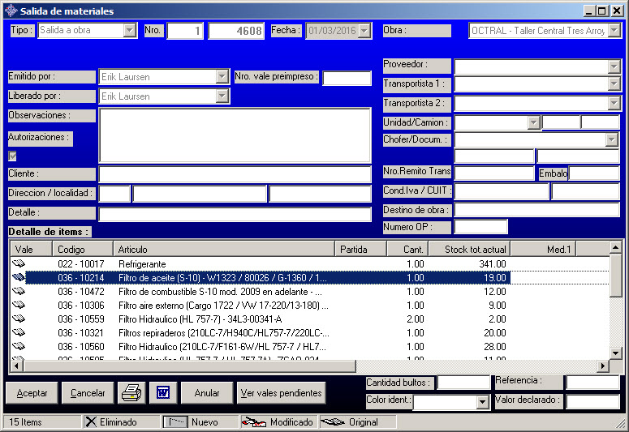Open the Color ident. dropdown
The image size is (629, 432).
click(482, 402)
